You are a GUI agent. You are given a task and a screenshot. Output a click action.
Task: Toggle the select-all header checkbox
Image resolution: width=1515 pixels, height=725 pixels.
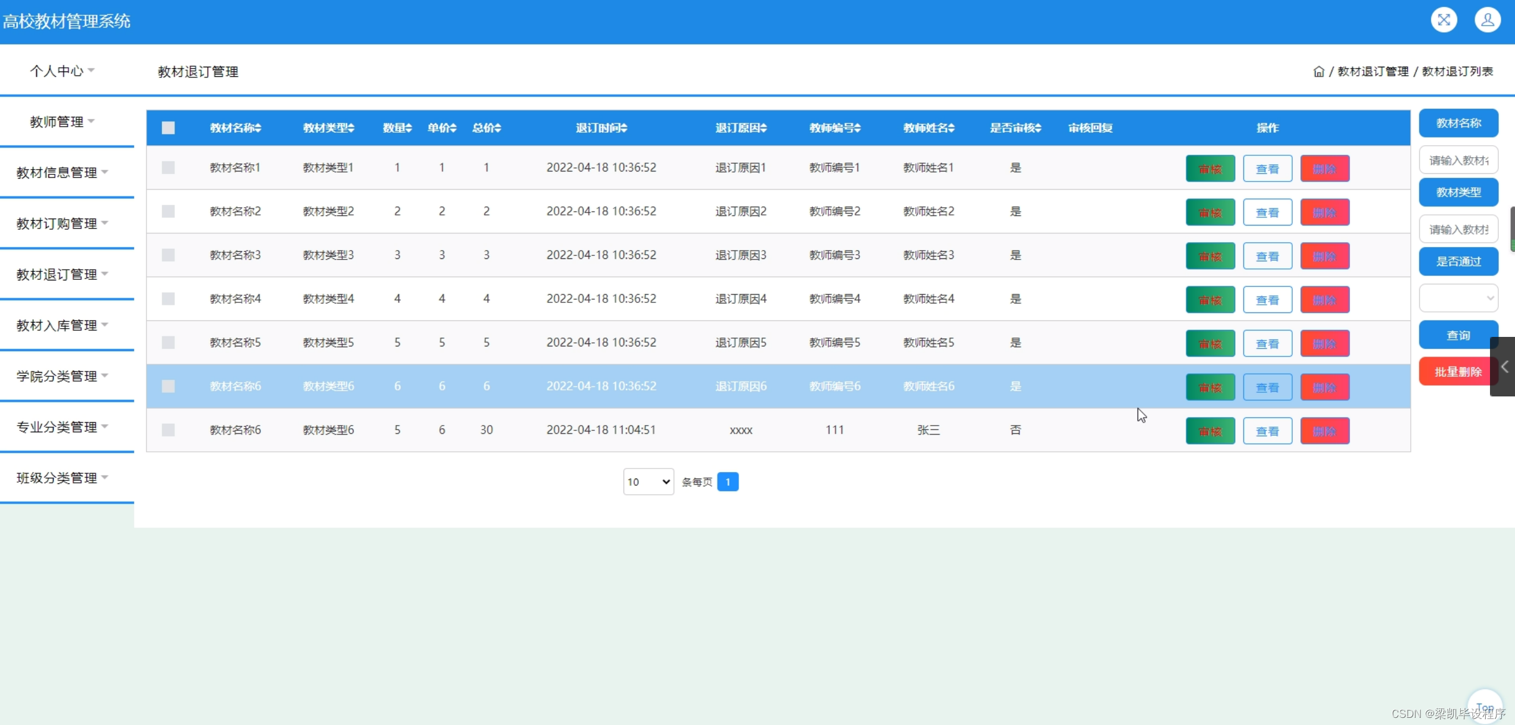click(x=169, y=128)
